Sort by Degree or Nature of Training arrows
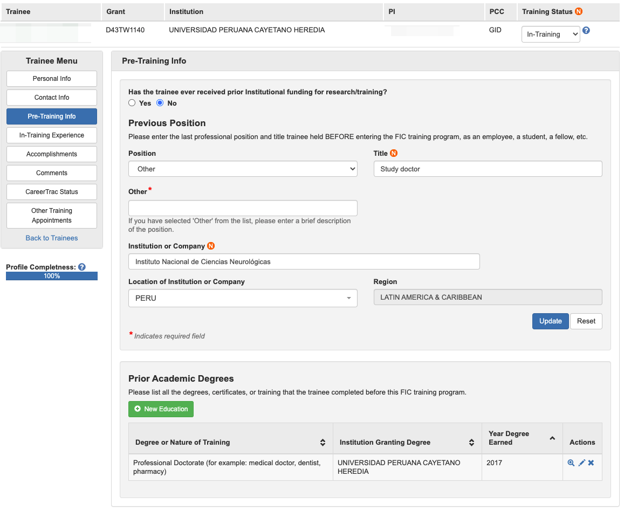 pos(323,443)
